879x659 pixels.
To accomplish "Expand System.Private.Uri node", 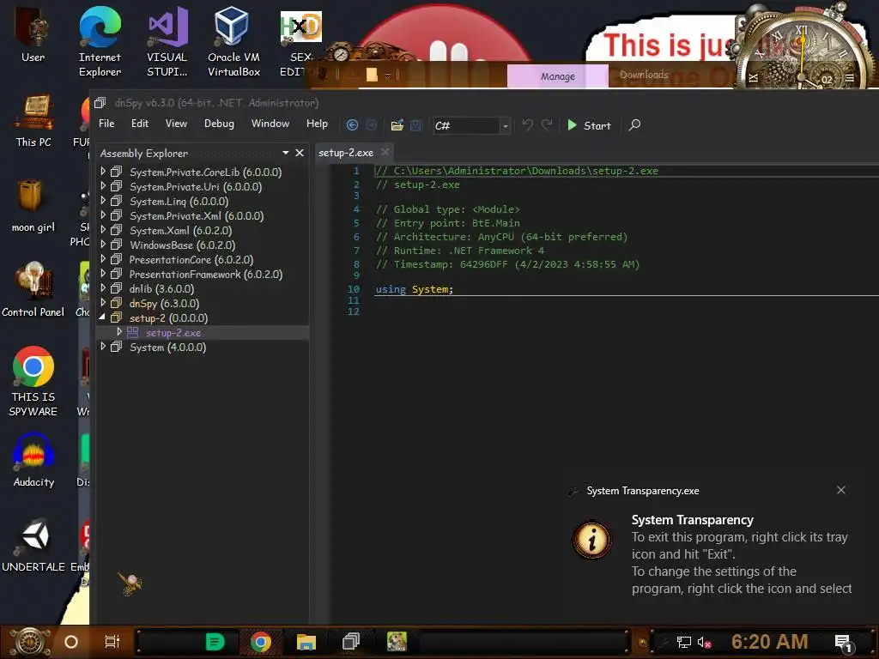I will (x=103, y=186).
